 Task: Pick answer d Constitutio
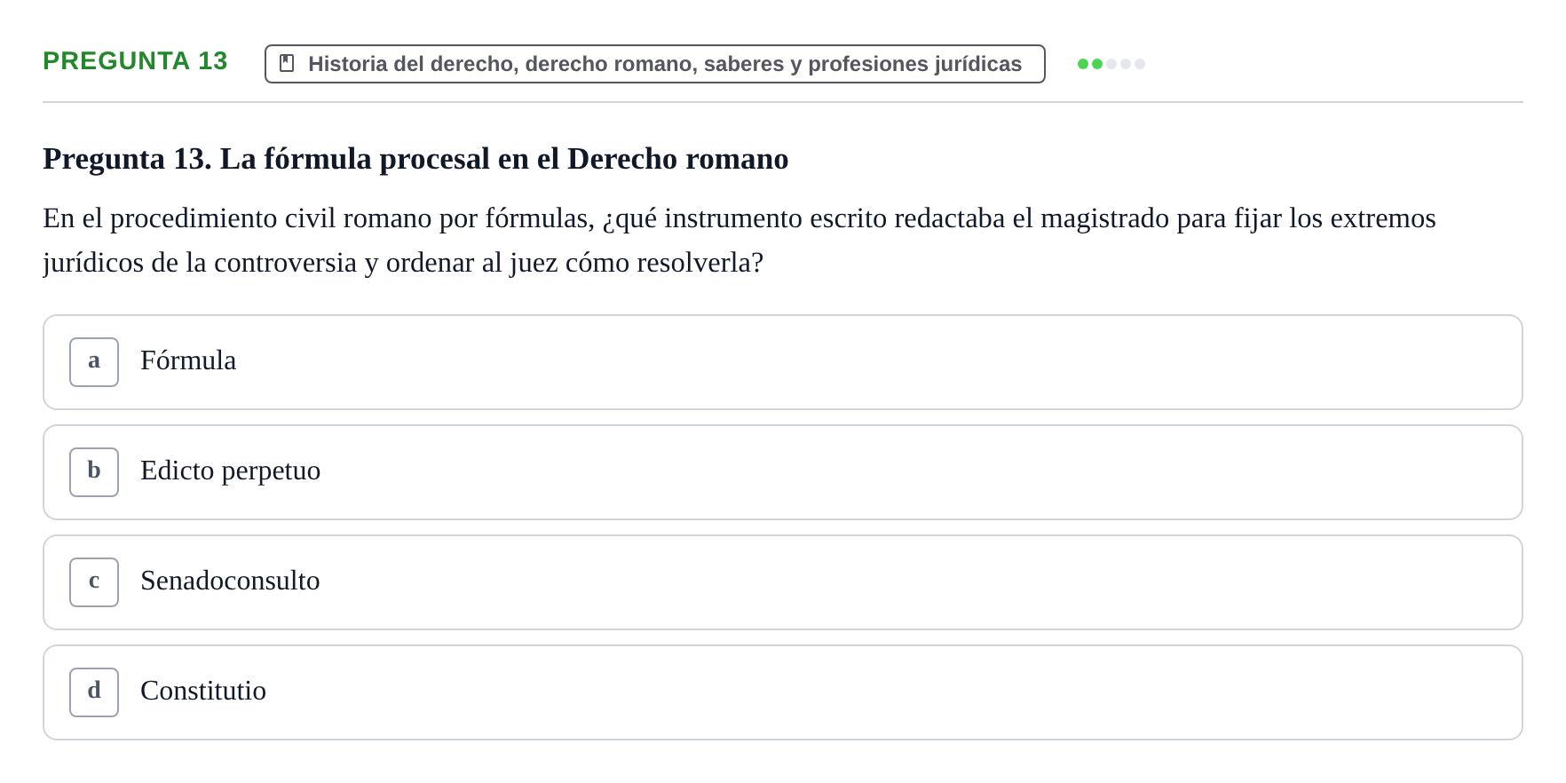coord(782,692)
